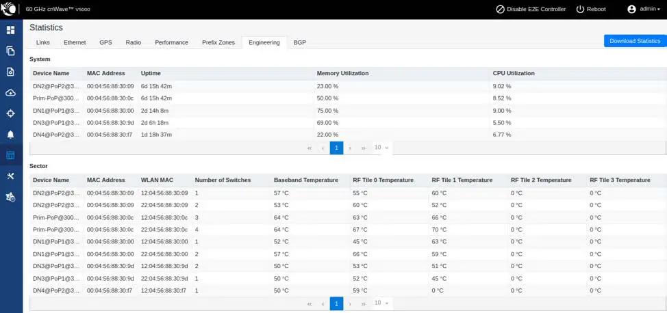Select the crosshair target icon in sidebar
The image size is (667, 313).
click(x=11, y=113)
